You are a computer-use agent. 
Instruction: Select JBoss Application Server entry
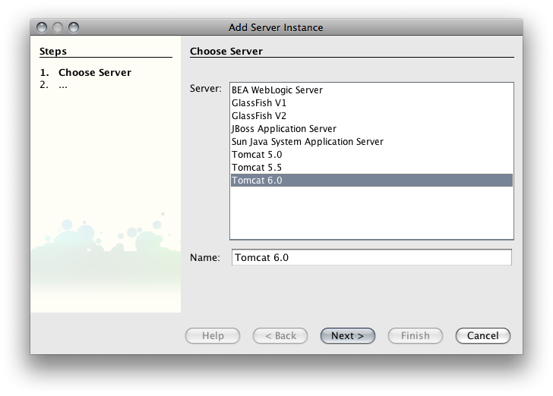click(371, 129)
